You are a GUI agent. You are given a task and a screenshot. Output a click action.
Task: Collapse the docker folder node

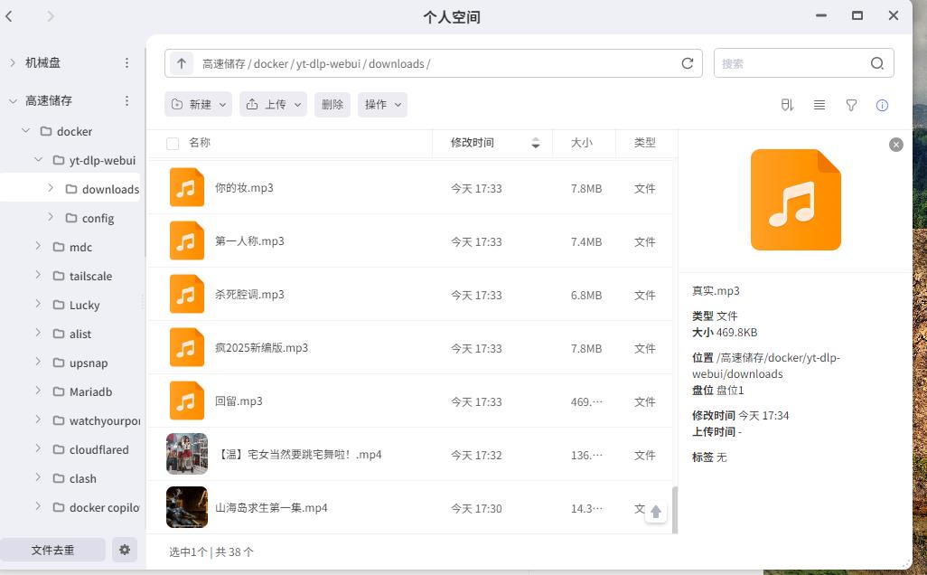(x=25, y=131)
